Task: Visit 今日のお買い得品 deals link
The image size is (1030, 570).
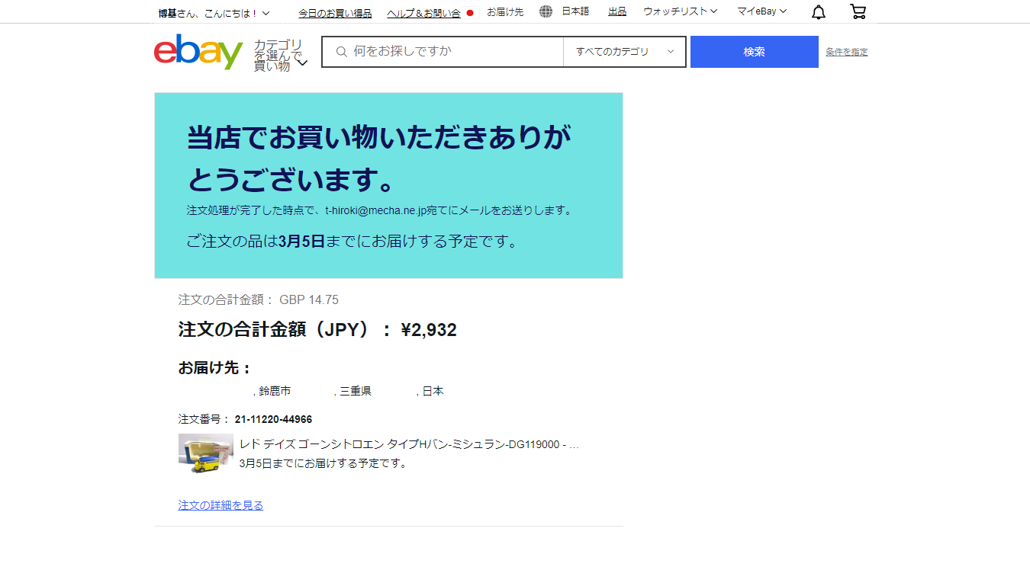Action: pyautogui.click(x=335, y=13)
